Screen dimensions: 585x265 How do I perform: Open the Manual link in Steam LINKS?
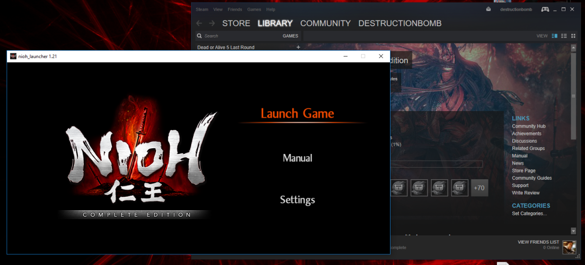tap(520, 156)
